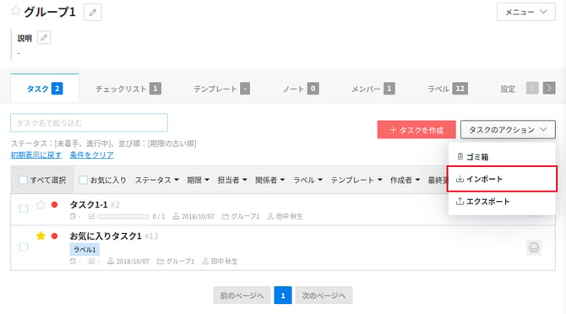The image size is (566, 314).
Task: Unfavorite お気に入りタスク1 via yellow star
Action: click(41, 235)
